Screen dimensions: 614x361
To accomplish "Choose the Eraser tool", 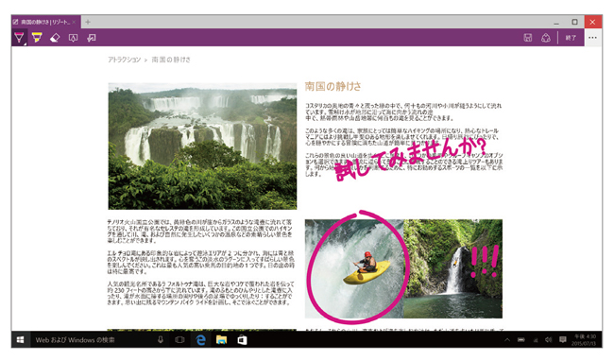I will 55,38.
